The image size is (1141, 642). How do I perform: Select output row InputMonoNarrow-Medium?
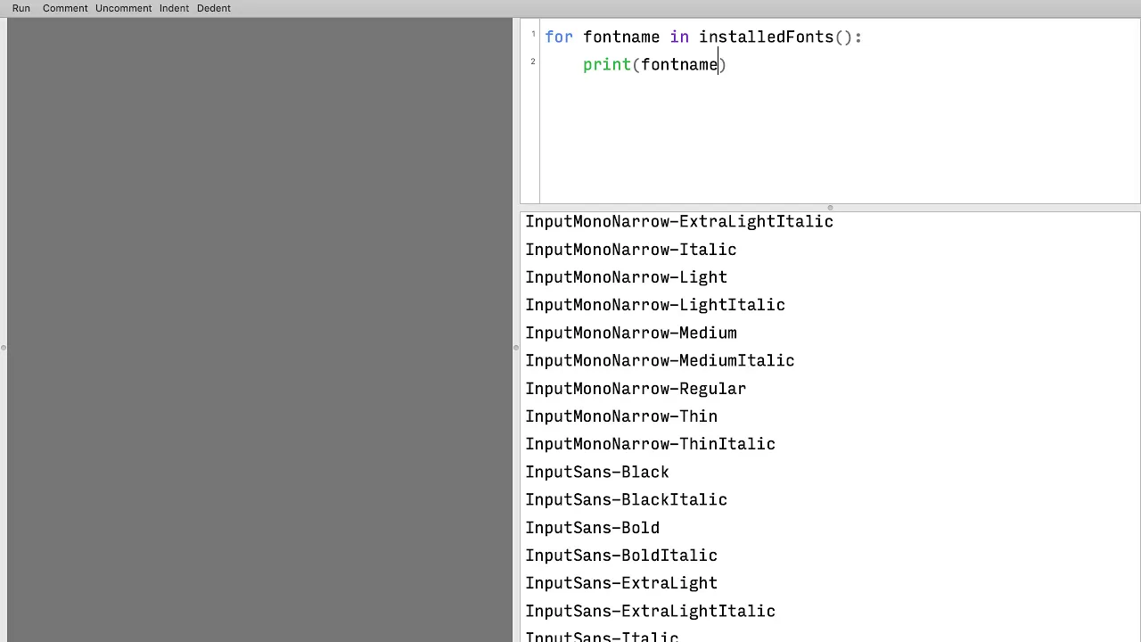631,333
